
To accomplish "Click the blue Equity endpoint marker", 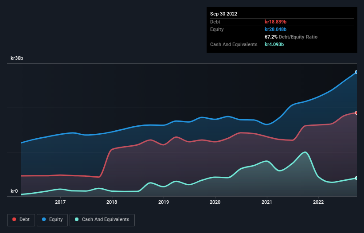I will tap(356, 72).
